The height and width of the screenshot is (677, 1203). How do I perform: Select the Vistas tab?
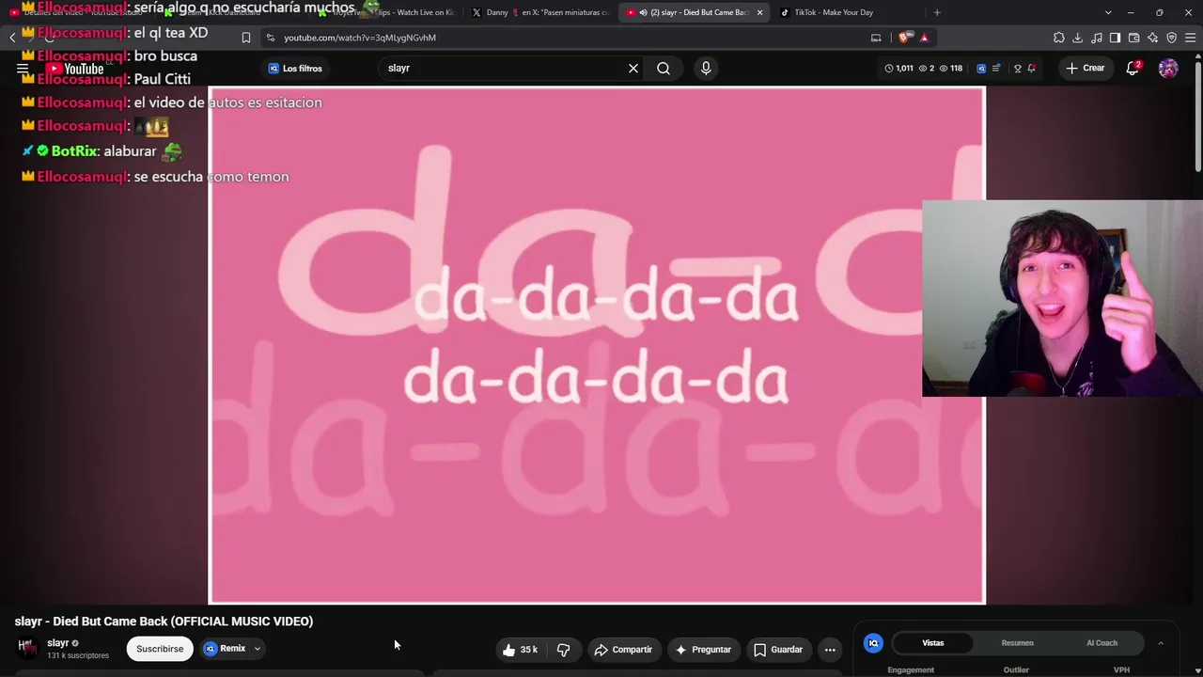[932, 643]
